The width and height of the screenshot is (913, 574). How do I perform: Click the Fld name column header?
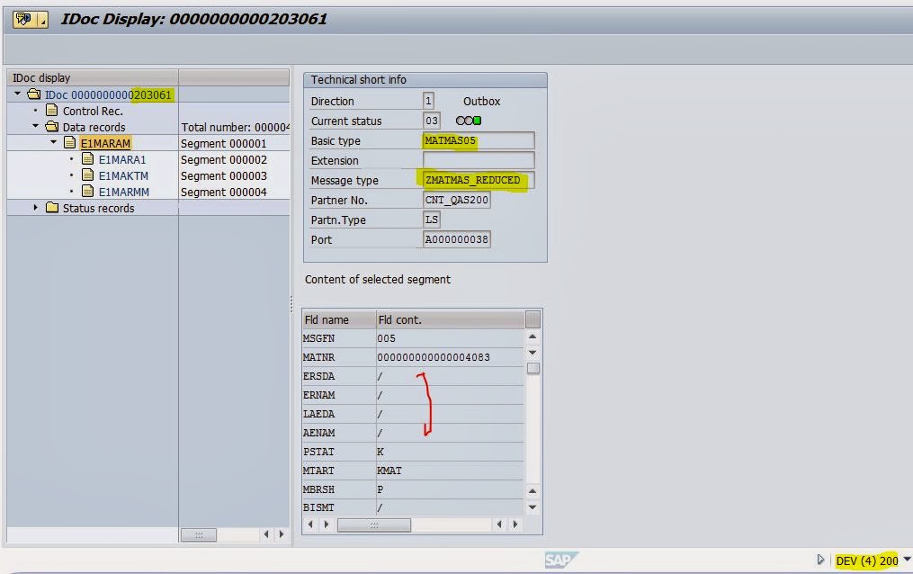(x=338, y=319)
